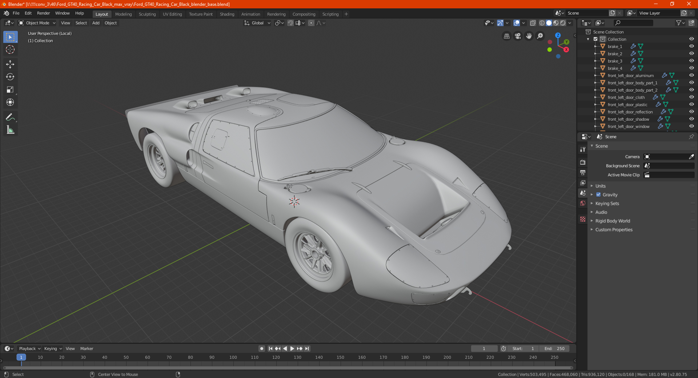Switch to the Modeling workspace tab
This screenshot has width=698, height=378.
click(x=123, y=14)
